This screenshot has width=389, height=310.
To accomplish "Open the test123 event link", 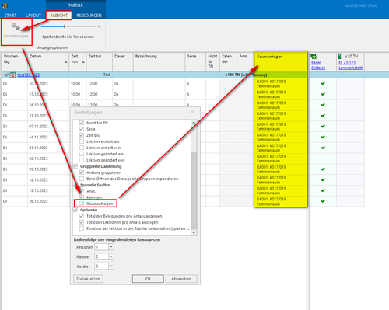I will coord(29,75).
